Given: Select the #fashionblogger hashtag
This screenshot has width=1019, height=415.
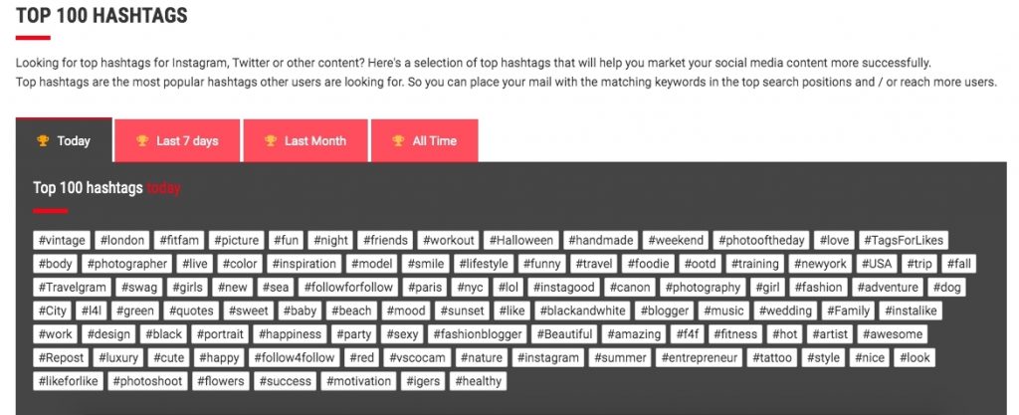Looking at the screenshot, I should point(477,334).
